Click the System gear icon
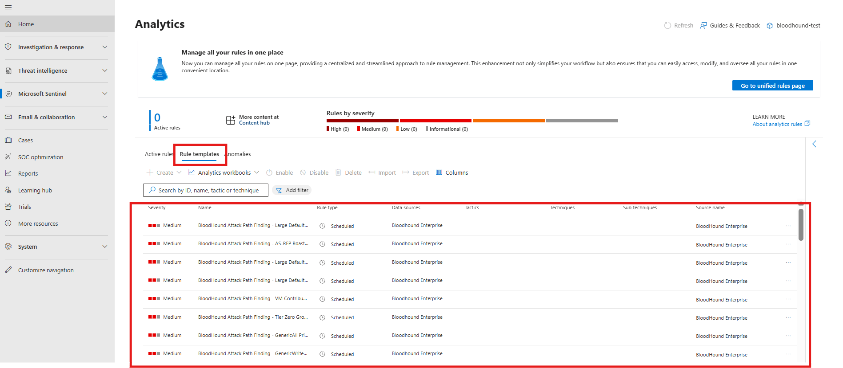 pos(8,247)
